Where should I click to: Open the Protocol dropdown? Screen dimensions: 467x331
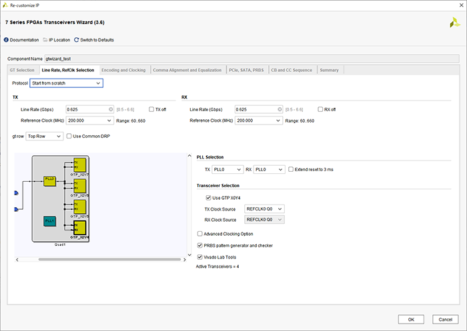point(67,83)
